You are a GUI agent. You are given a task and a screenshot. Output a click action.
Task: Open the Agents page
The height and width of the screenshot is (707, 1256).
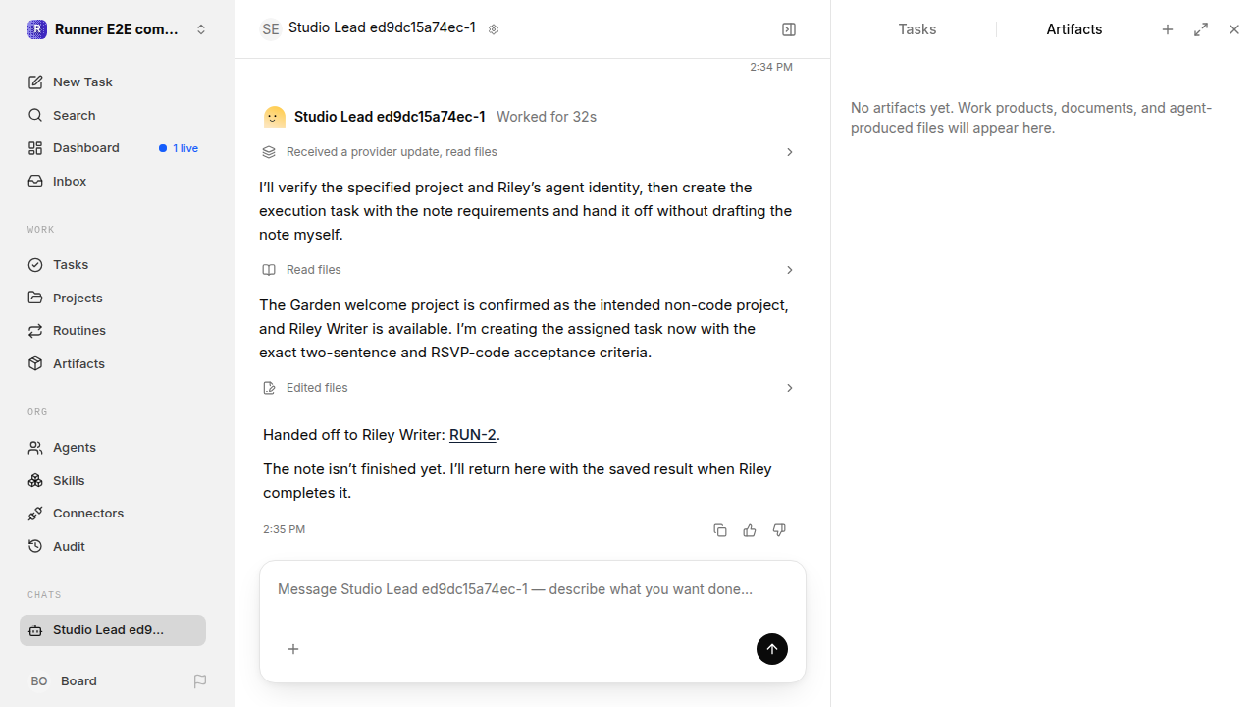point(113,447)
